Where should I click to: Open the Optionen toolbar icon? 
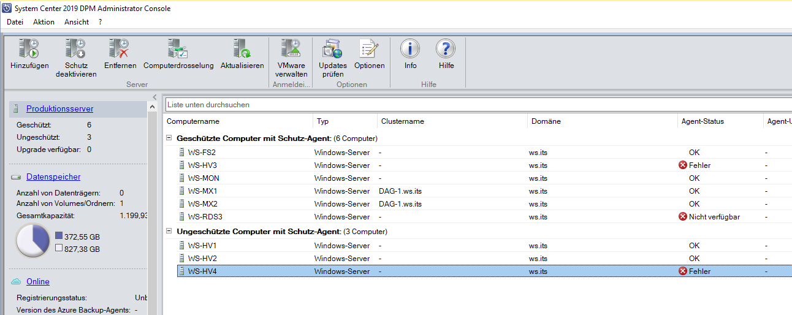369,49
